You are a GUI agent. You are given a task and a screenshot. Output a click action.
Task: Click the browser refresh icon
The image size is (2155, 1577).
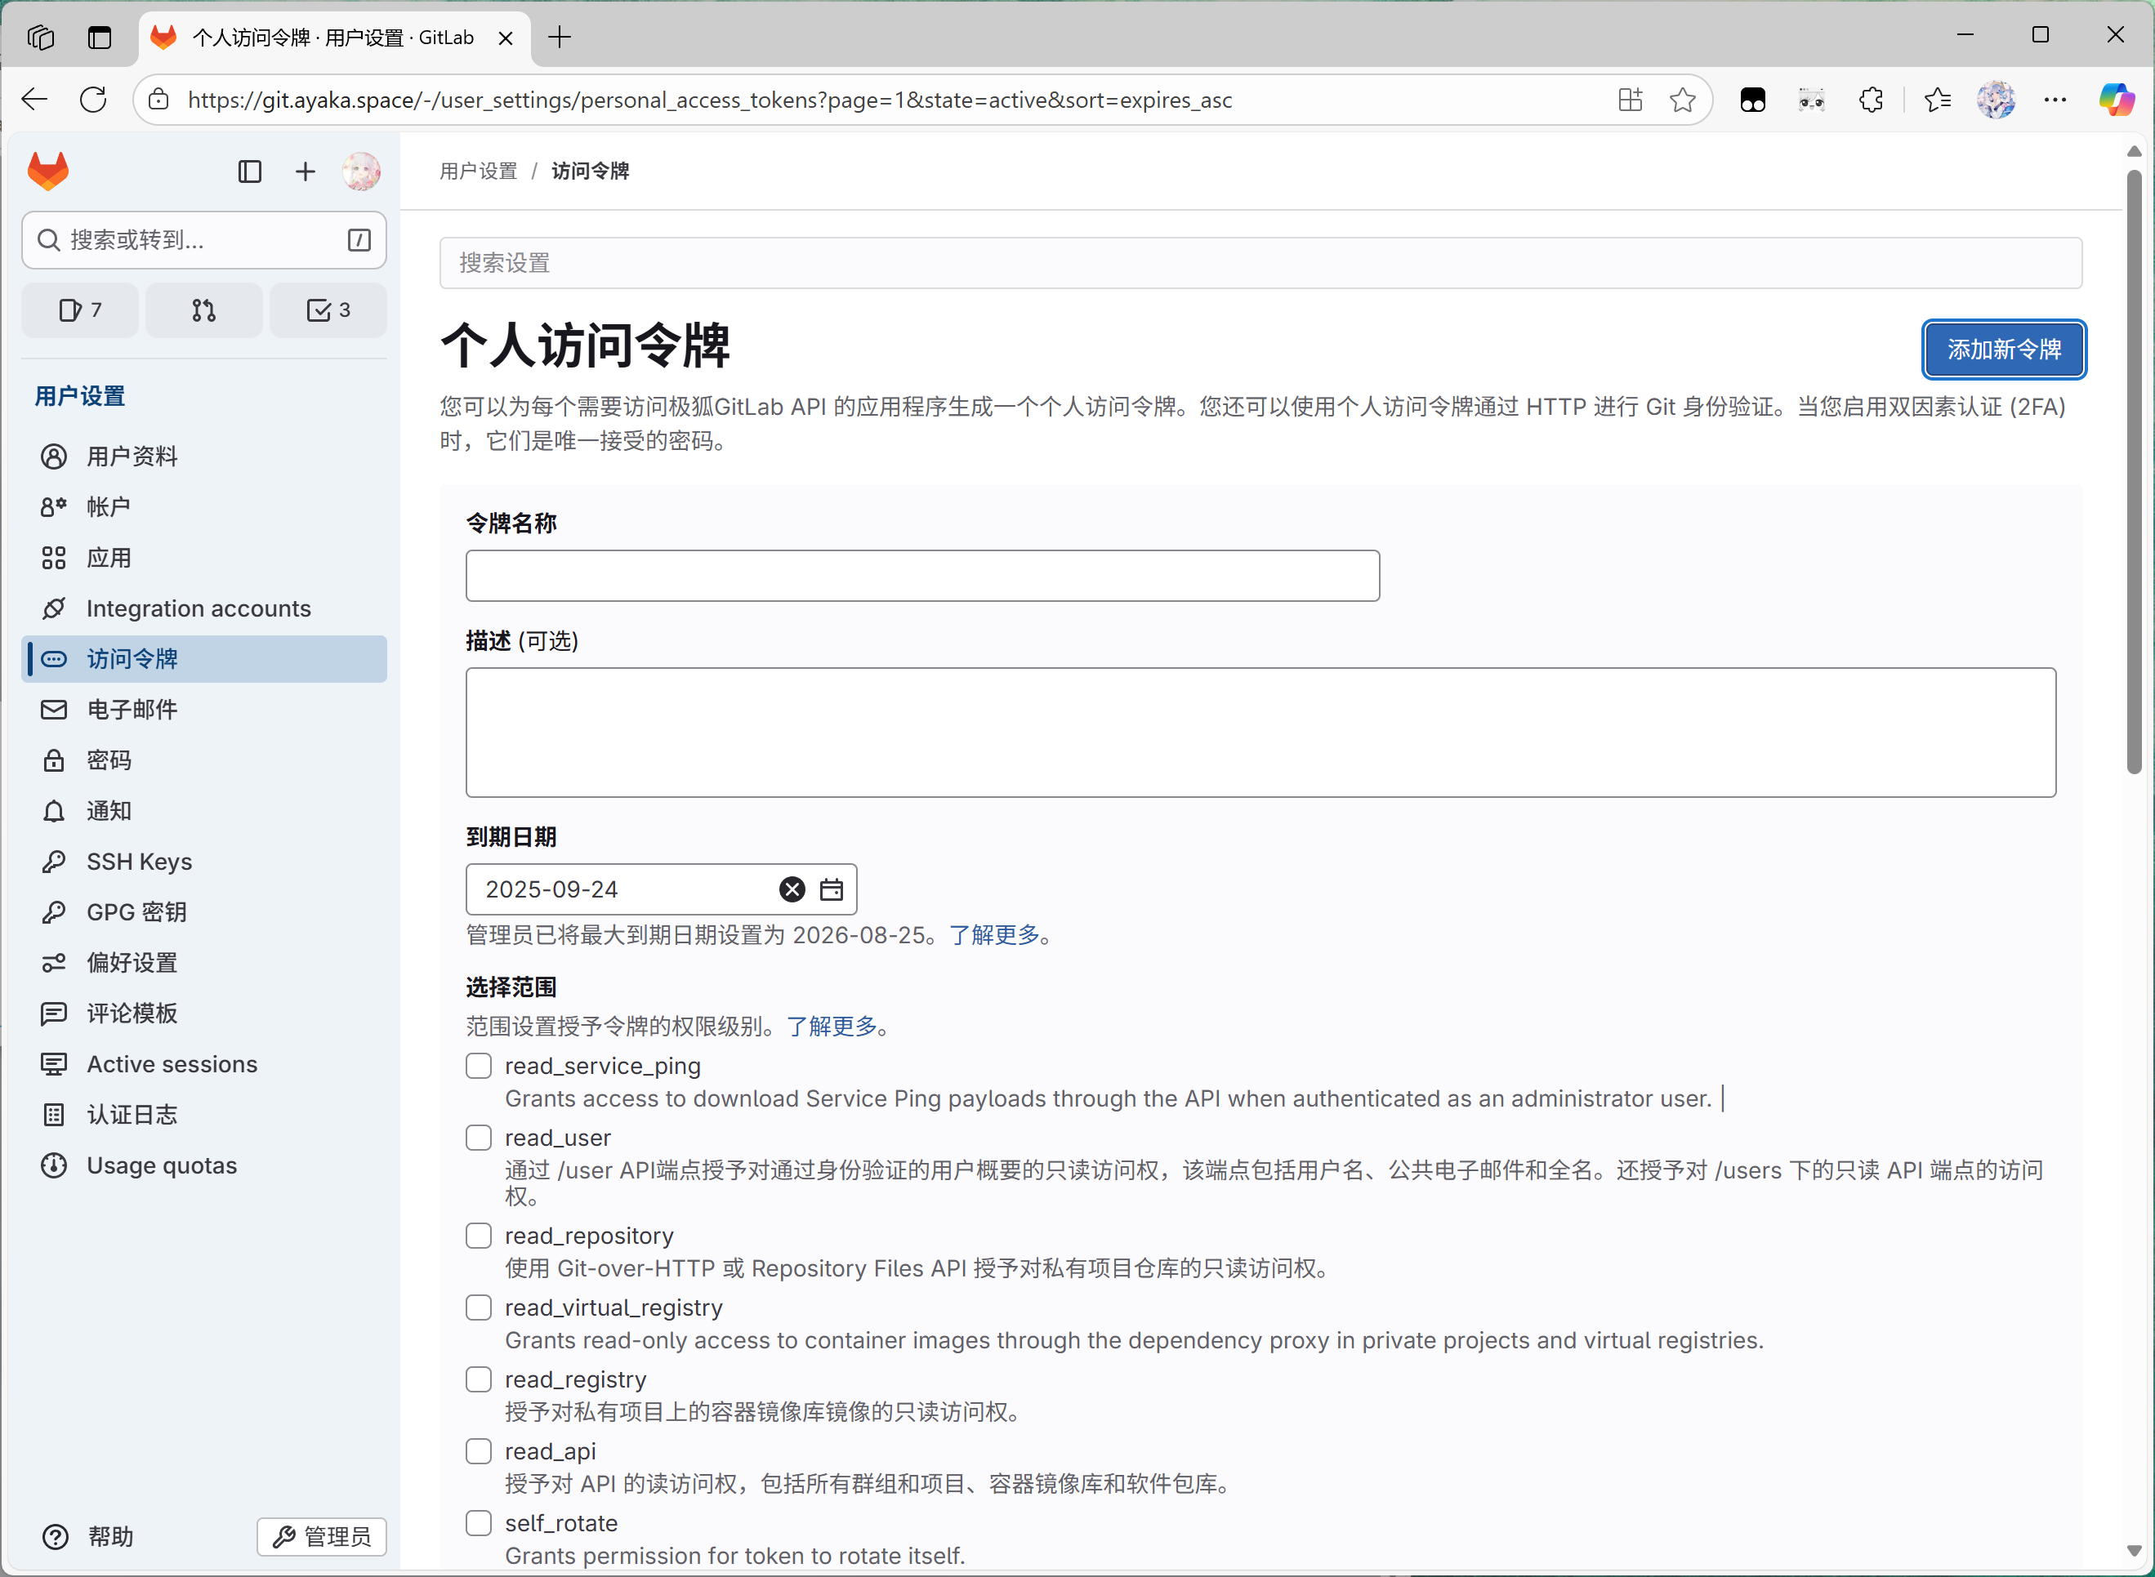[92, 100]
